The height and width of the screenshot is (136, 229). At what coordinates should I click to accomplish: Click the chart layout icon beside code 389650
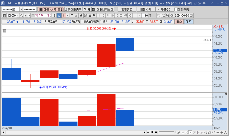(4, 15)
